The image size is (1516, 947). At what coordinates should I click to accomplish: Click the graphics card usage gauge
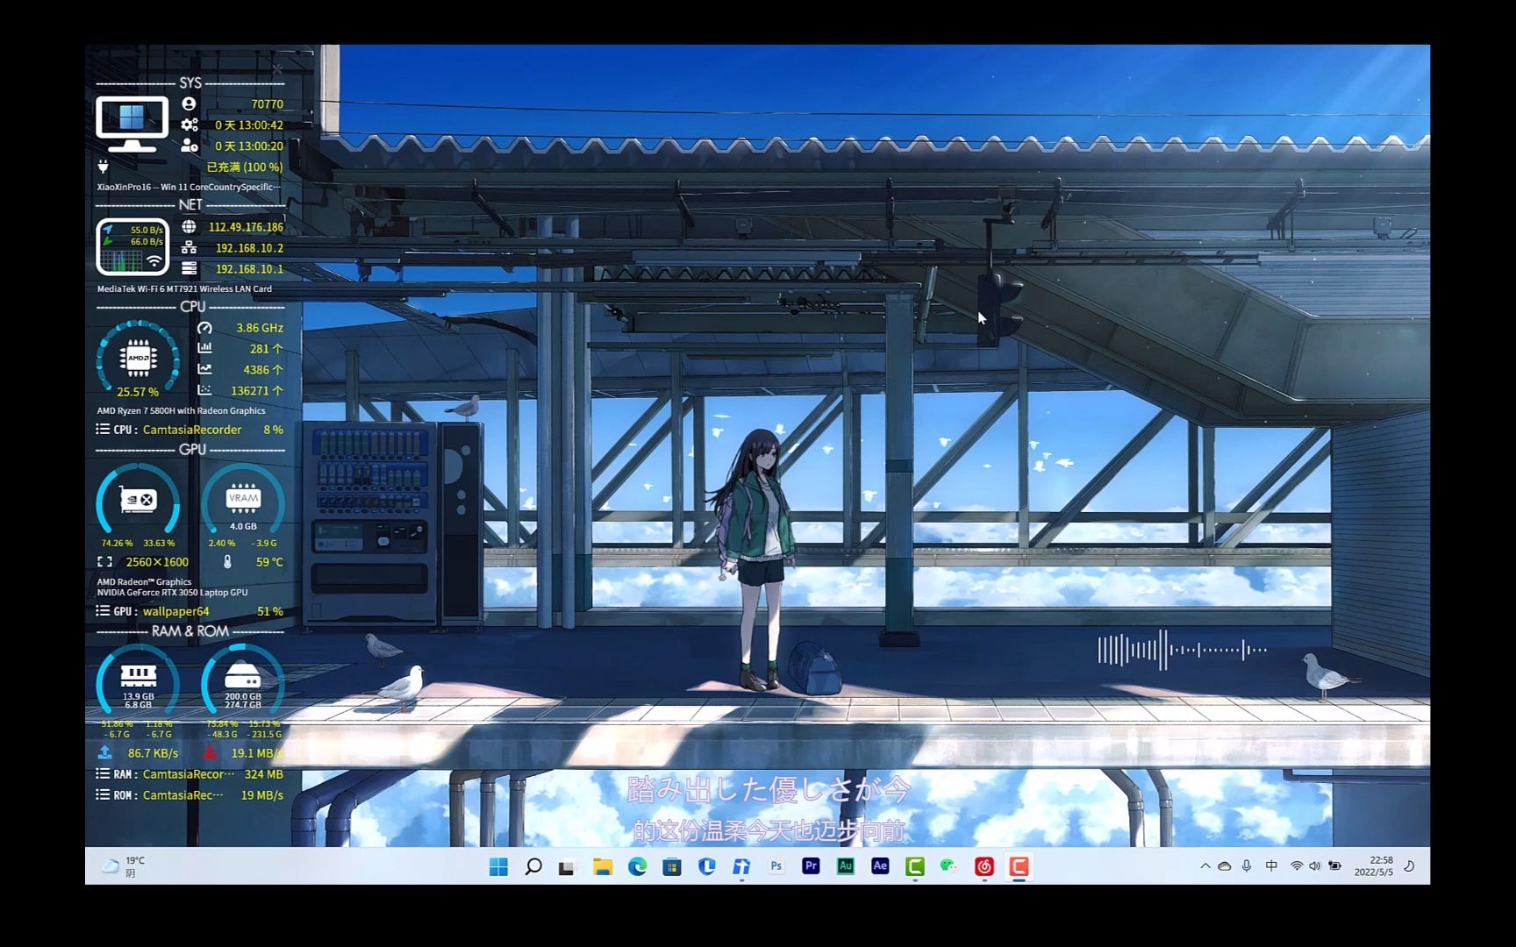tap(138, 501)
